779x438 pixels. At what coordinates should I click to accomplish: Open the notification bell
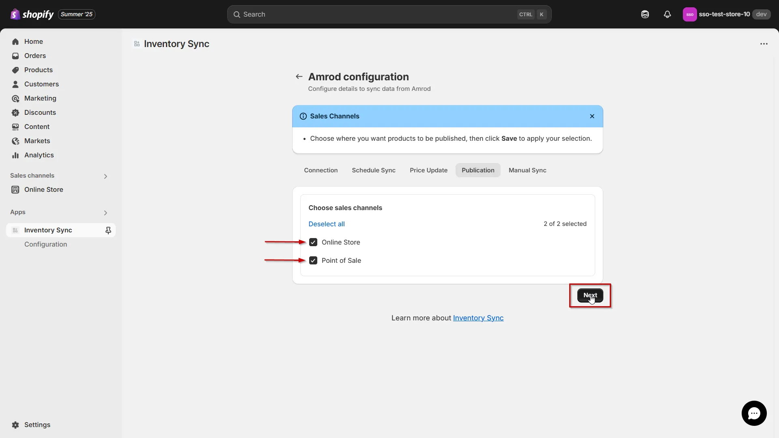click(x=667, y=14)
